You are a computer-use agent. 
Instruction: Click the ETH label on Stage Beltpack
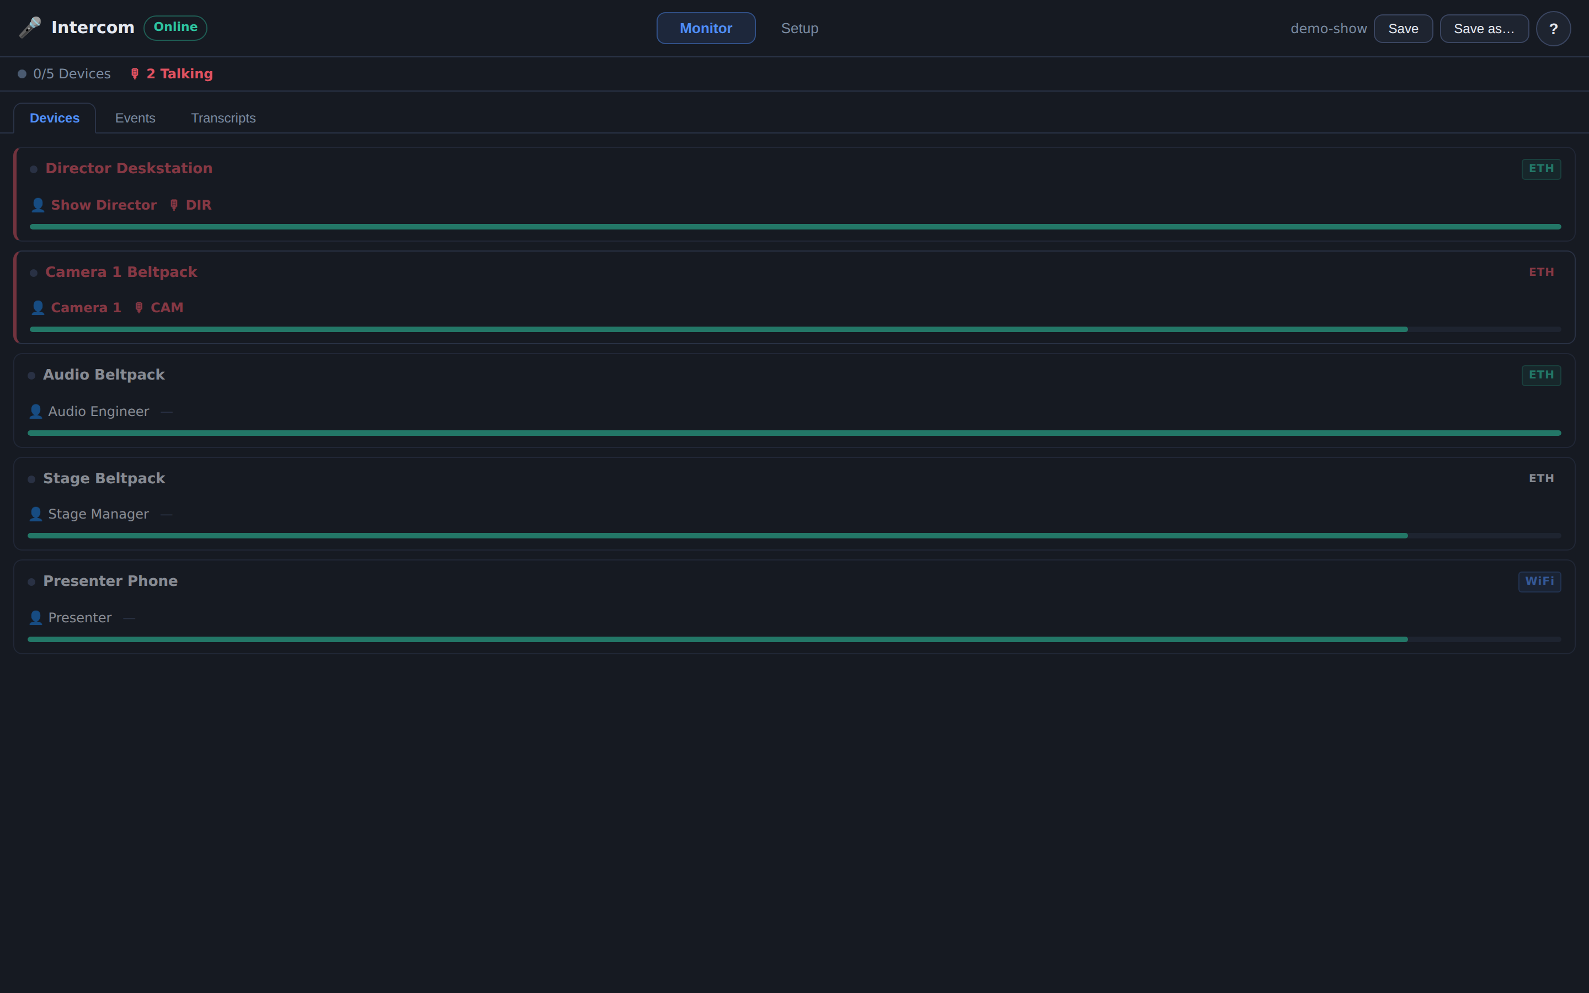(1541, 478)
